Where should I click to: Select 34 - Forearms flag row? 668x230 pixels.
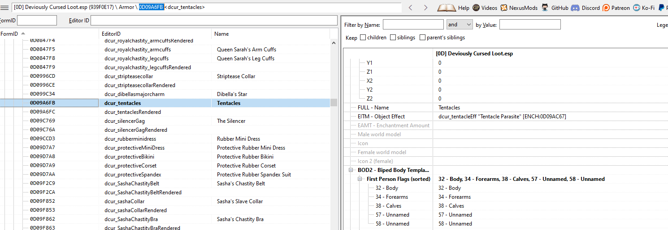pyautogui.click(x=506, y=197)
